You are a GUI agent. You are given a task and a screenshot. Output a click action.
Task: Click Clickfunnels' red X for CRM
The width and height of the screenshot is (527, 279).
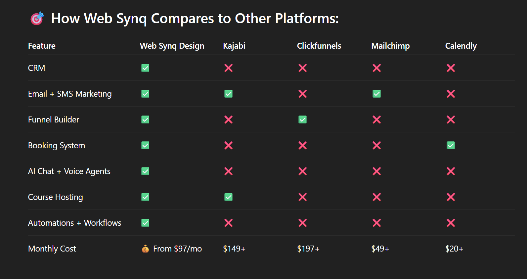pos(303,68)
